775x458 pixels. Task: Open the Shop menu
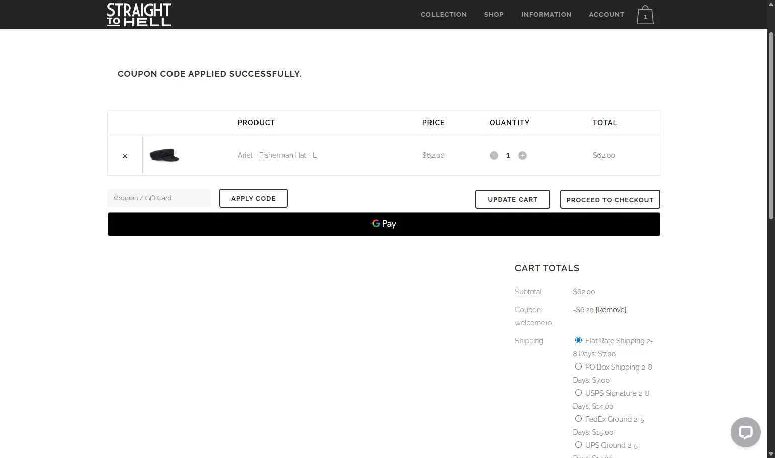(494, 14)
